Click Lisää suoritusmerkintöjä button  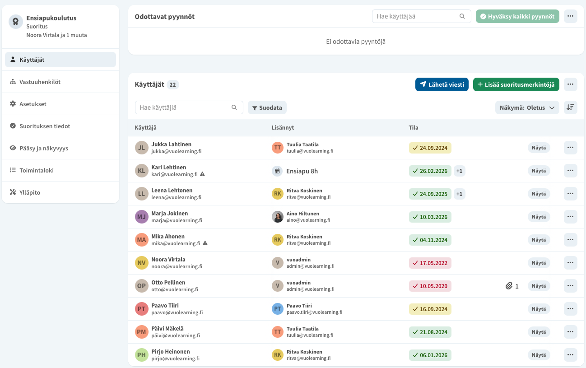[x=516, y=84]
